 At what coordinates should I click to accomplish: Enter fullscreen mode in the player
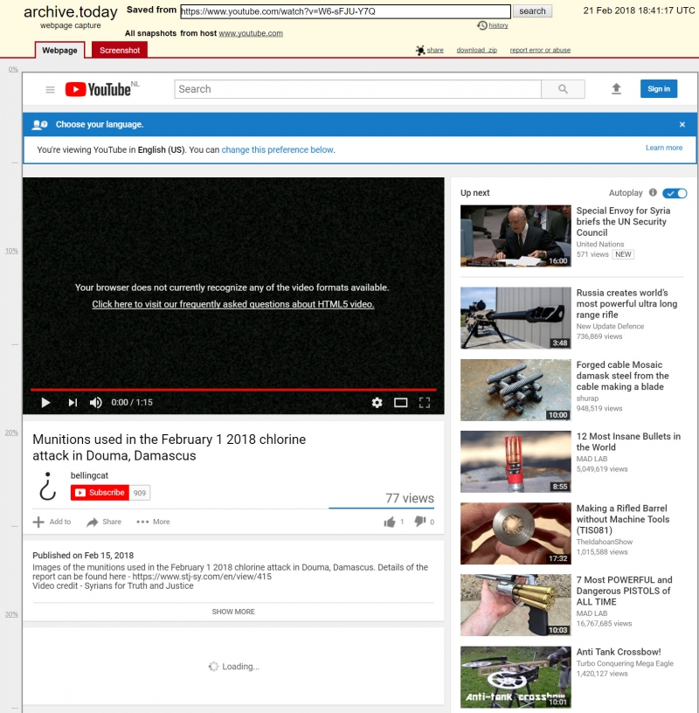[425, 402]
